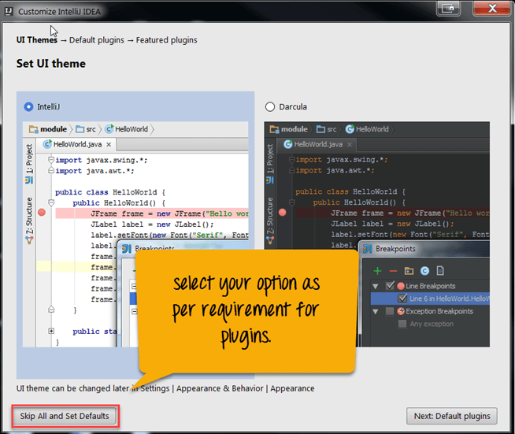
Task: Click folder group icon in Breakpoints toolbar
Action: coord(409,270)
